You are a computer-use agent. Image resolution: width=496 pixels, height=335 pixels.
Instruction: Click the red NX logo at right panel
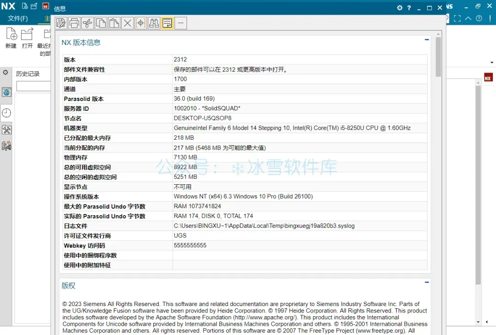pos(488,78)
